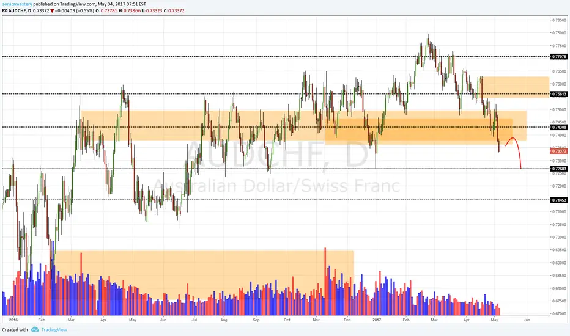The width and height of the screenshot is (570, 336).
Task: Click the 0.67000 value on price axis
Action: (x=560, y=314)
